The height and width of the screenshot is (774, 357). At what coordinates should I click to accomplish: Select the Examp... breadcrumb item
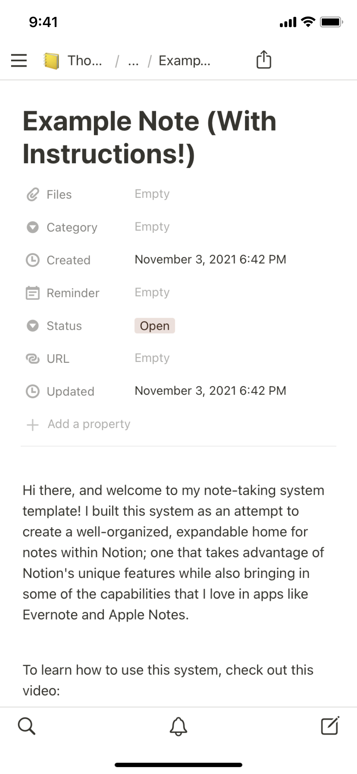184,61
